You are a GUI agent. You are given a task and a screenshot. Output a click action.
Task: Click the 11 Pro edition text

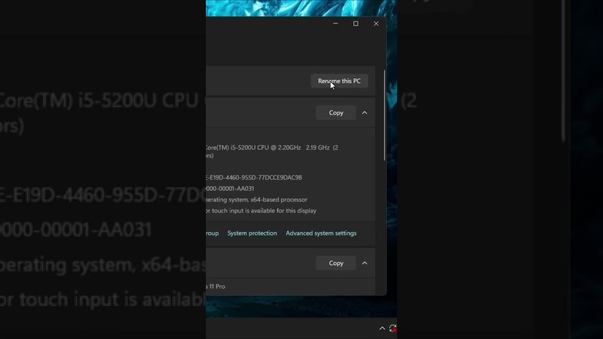click(216, 286)
